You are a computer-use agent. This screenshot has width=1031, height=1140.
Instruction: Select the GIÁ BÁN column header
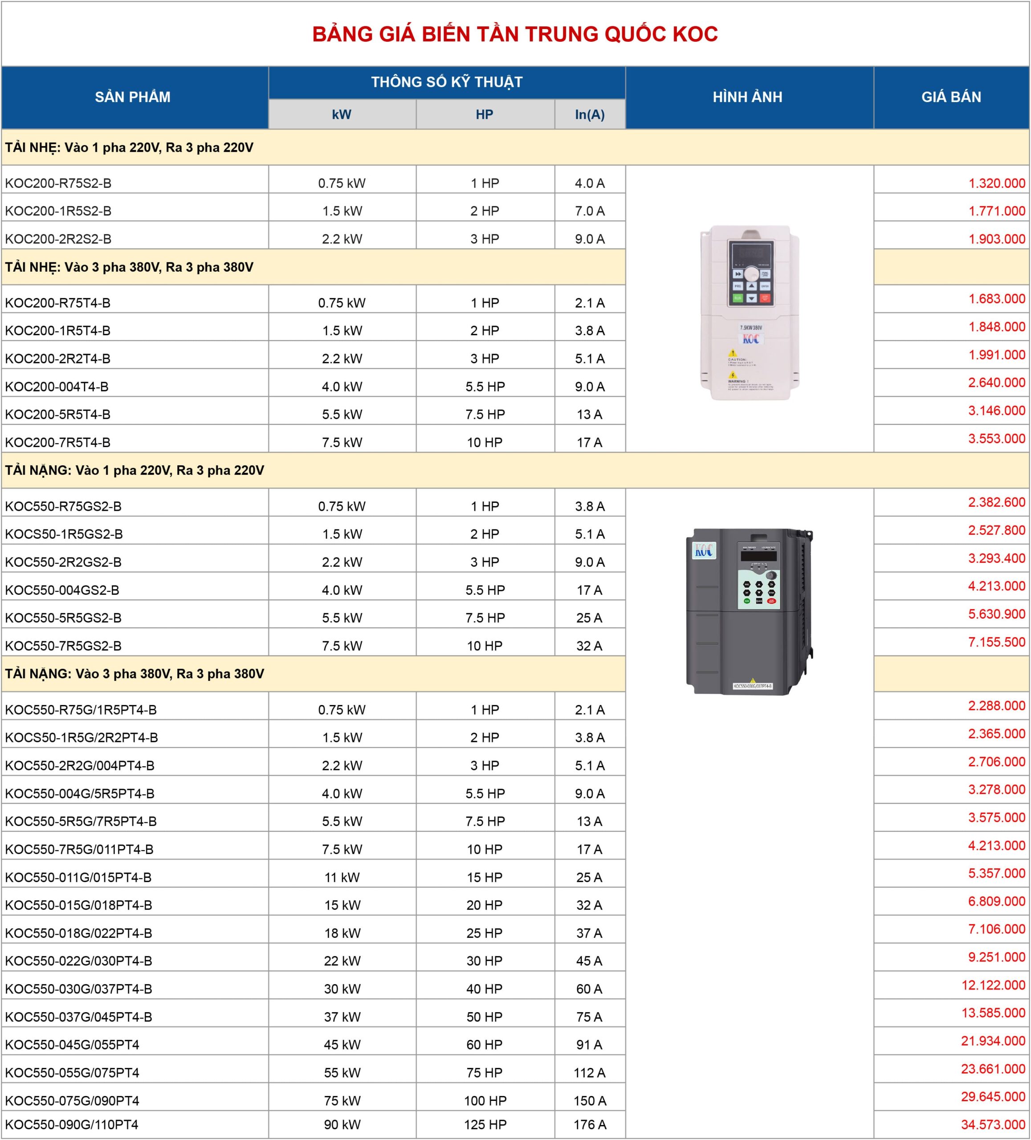click(951, 97)
